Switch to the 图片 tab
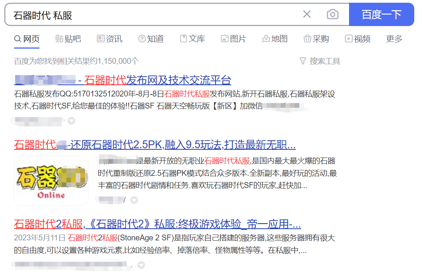422x275 pixels. tap(234, 39)
